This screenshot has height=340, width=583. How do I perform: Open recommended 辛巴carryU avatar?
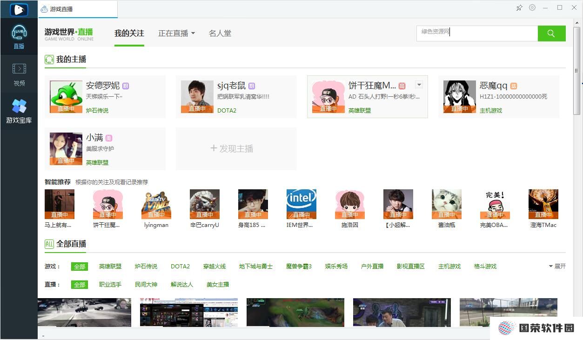[205, 204]
